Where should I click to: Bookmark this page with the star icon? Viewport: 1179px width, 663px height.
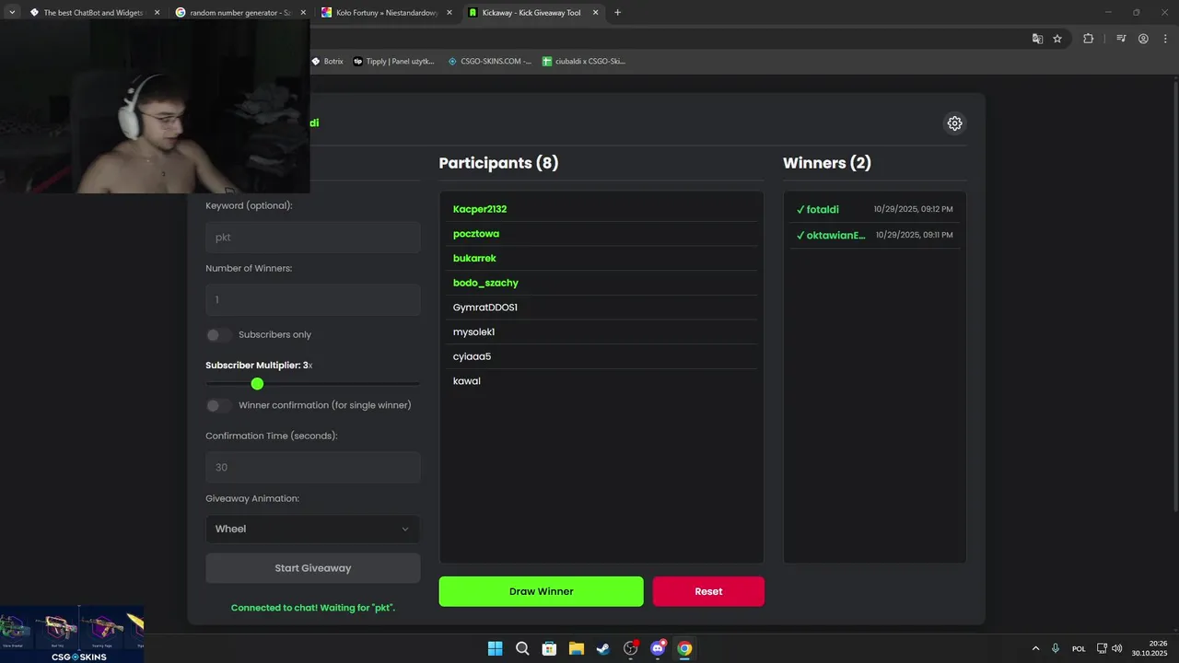[1057, 39]
